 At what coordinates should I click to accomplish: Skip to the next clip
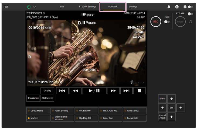pyautogui.click(x=126, y=91)
